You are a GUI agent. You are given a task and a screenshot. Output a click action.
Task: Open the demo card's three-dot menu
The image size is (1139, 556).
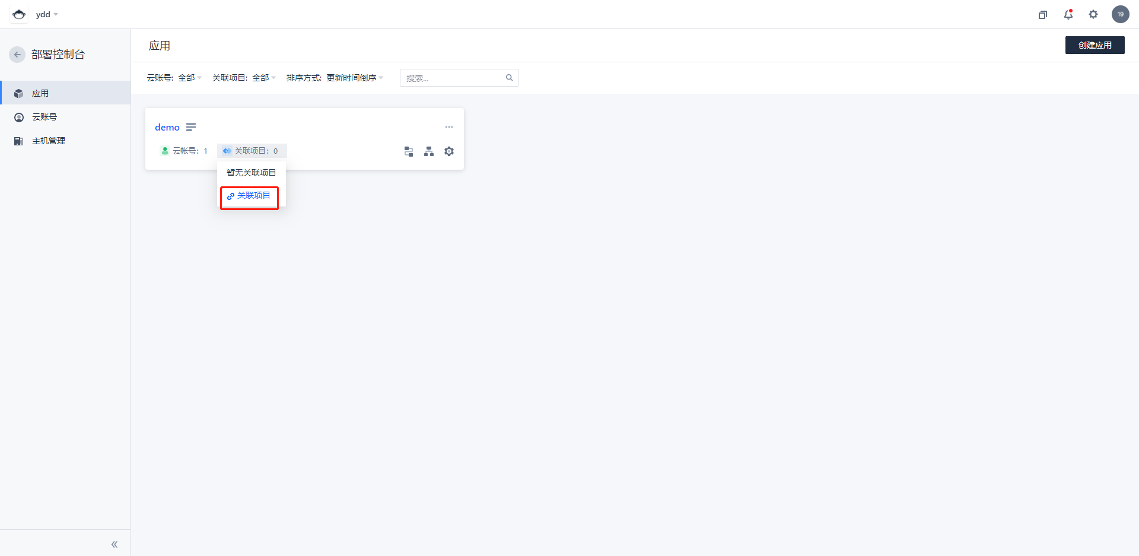[449, 127]
